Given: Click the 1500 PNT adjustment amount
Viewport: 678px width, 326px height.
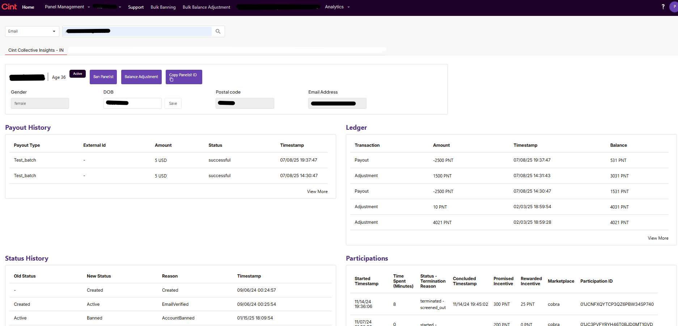Looking at the screenshot, I should pos(442,176).
